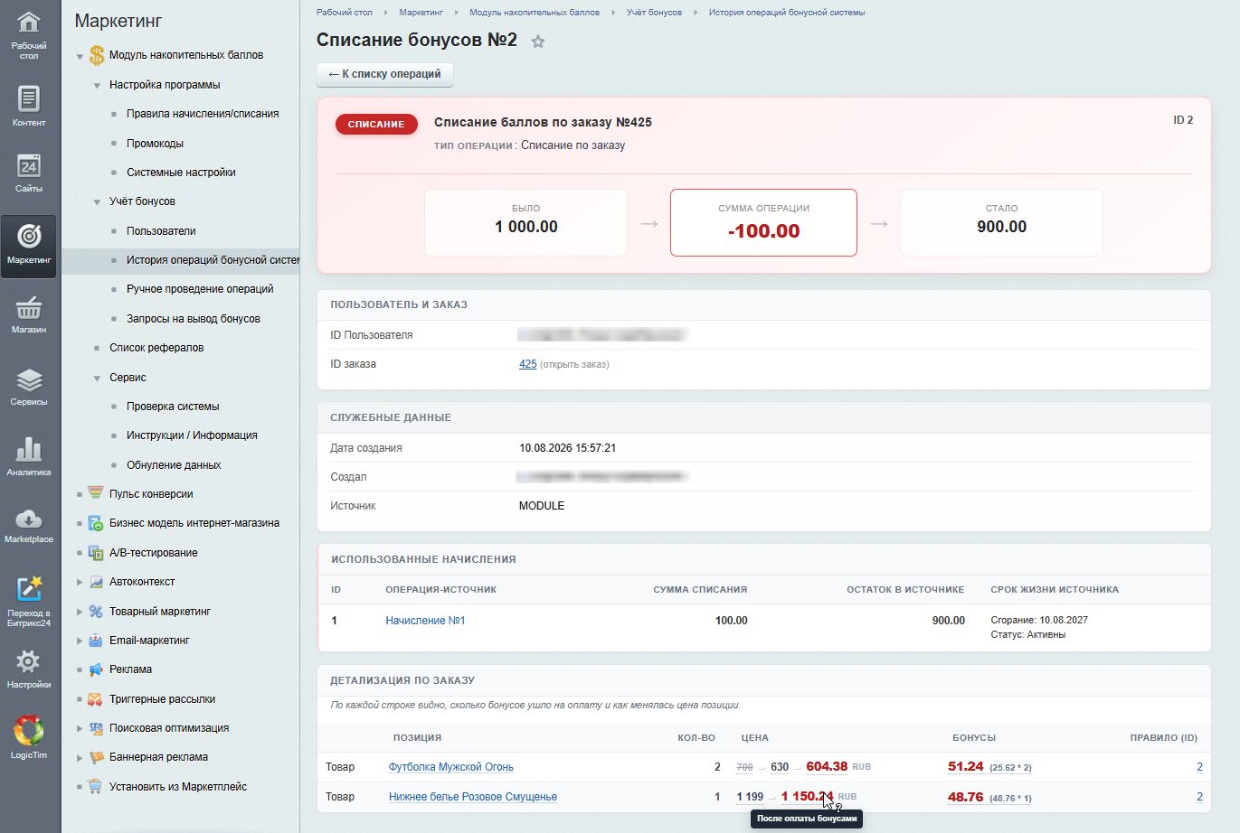Add page to favorites with star icon
This screenshot has width=1240, height=833.
538,42
